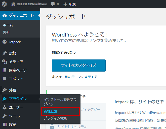Choose プラグイン編集 in plugin flyout
The height and width of the screenshot is (129, 166).
tap(55, 118)
